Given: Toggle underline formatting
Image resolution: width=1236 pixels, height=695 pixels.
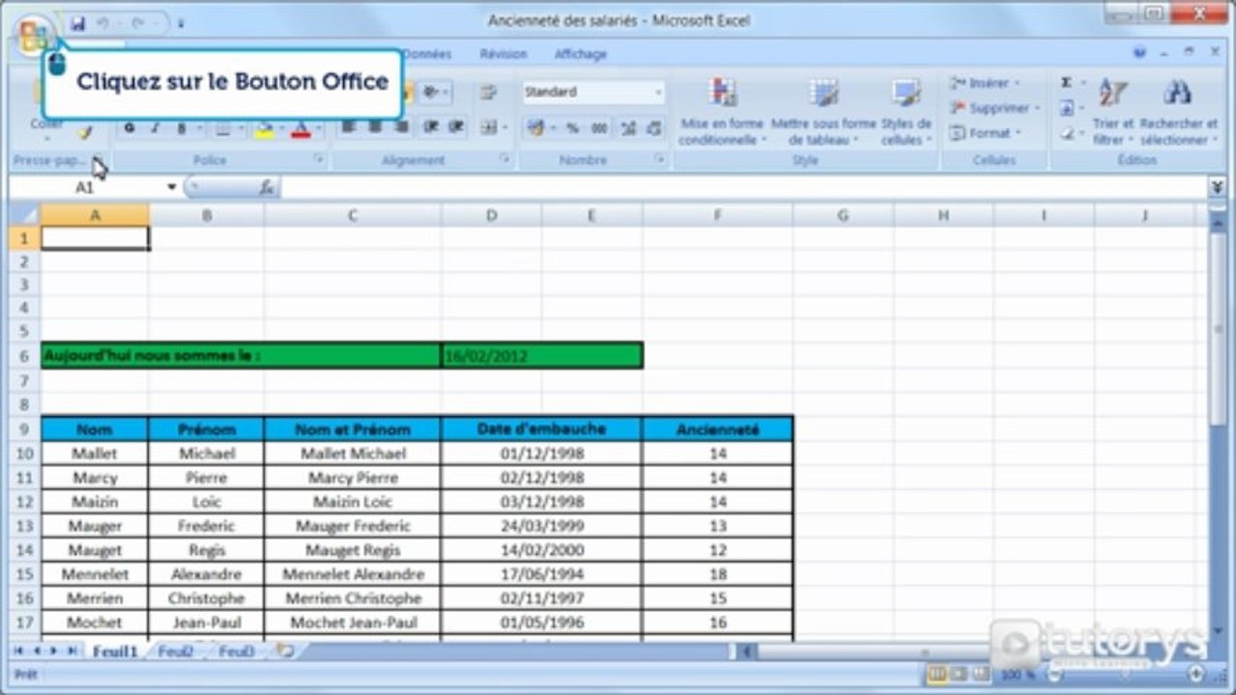Looking at the screenshot, I should pyautogui.click(x=182, y=127).
